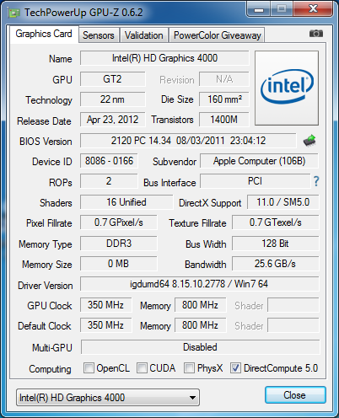Toggle the CUDA checkbox
339x418 pixels.
142,367
